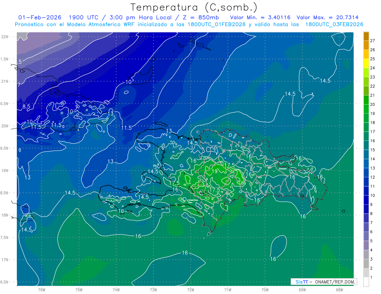Click legend value '27' on the color scale

(x=373, y=40)
